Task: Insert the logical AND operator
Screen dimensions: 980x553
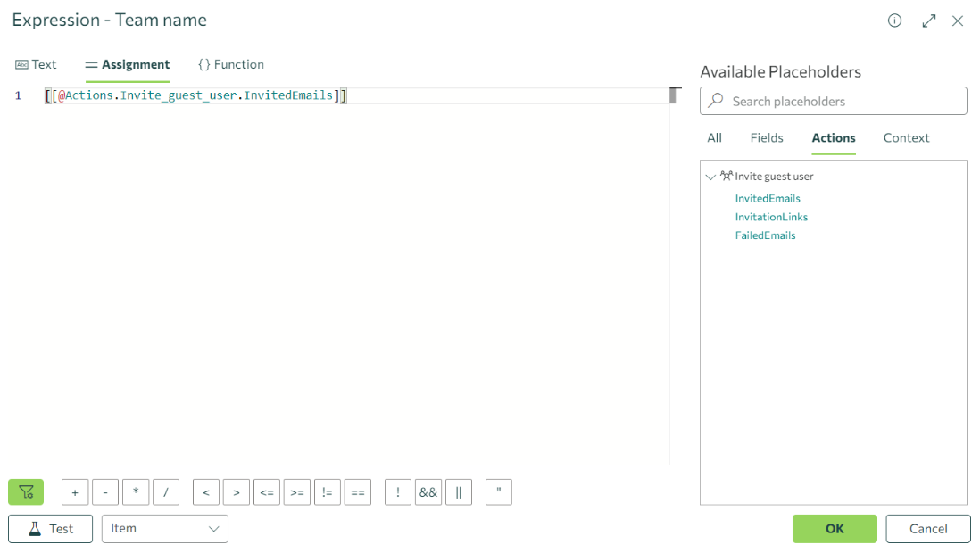Action: [x=428, y=492]
